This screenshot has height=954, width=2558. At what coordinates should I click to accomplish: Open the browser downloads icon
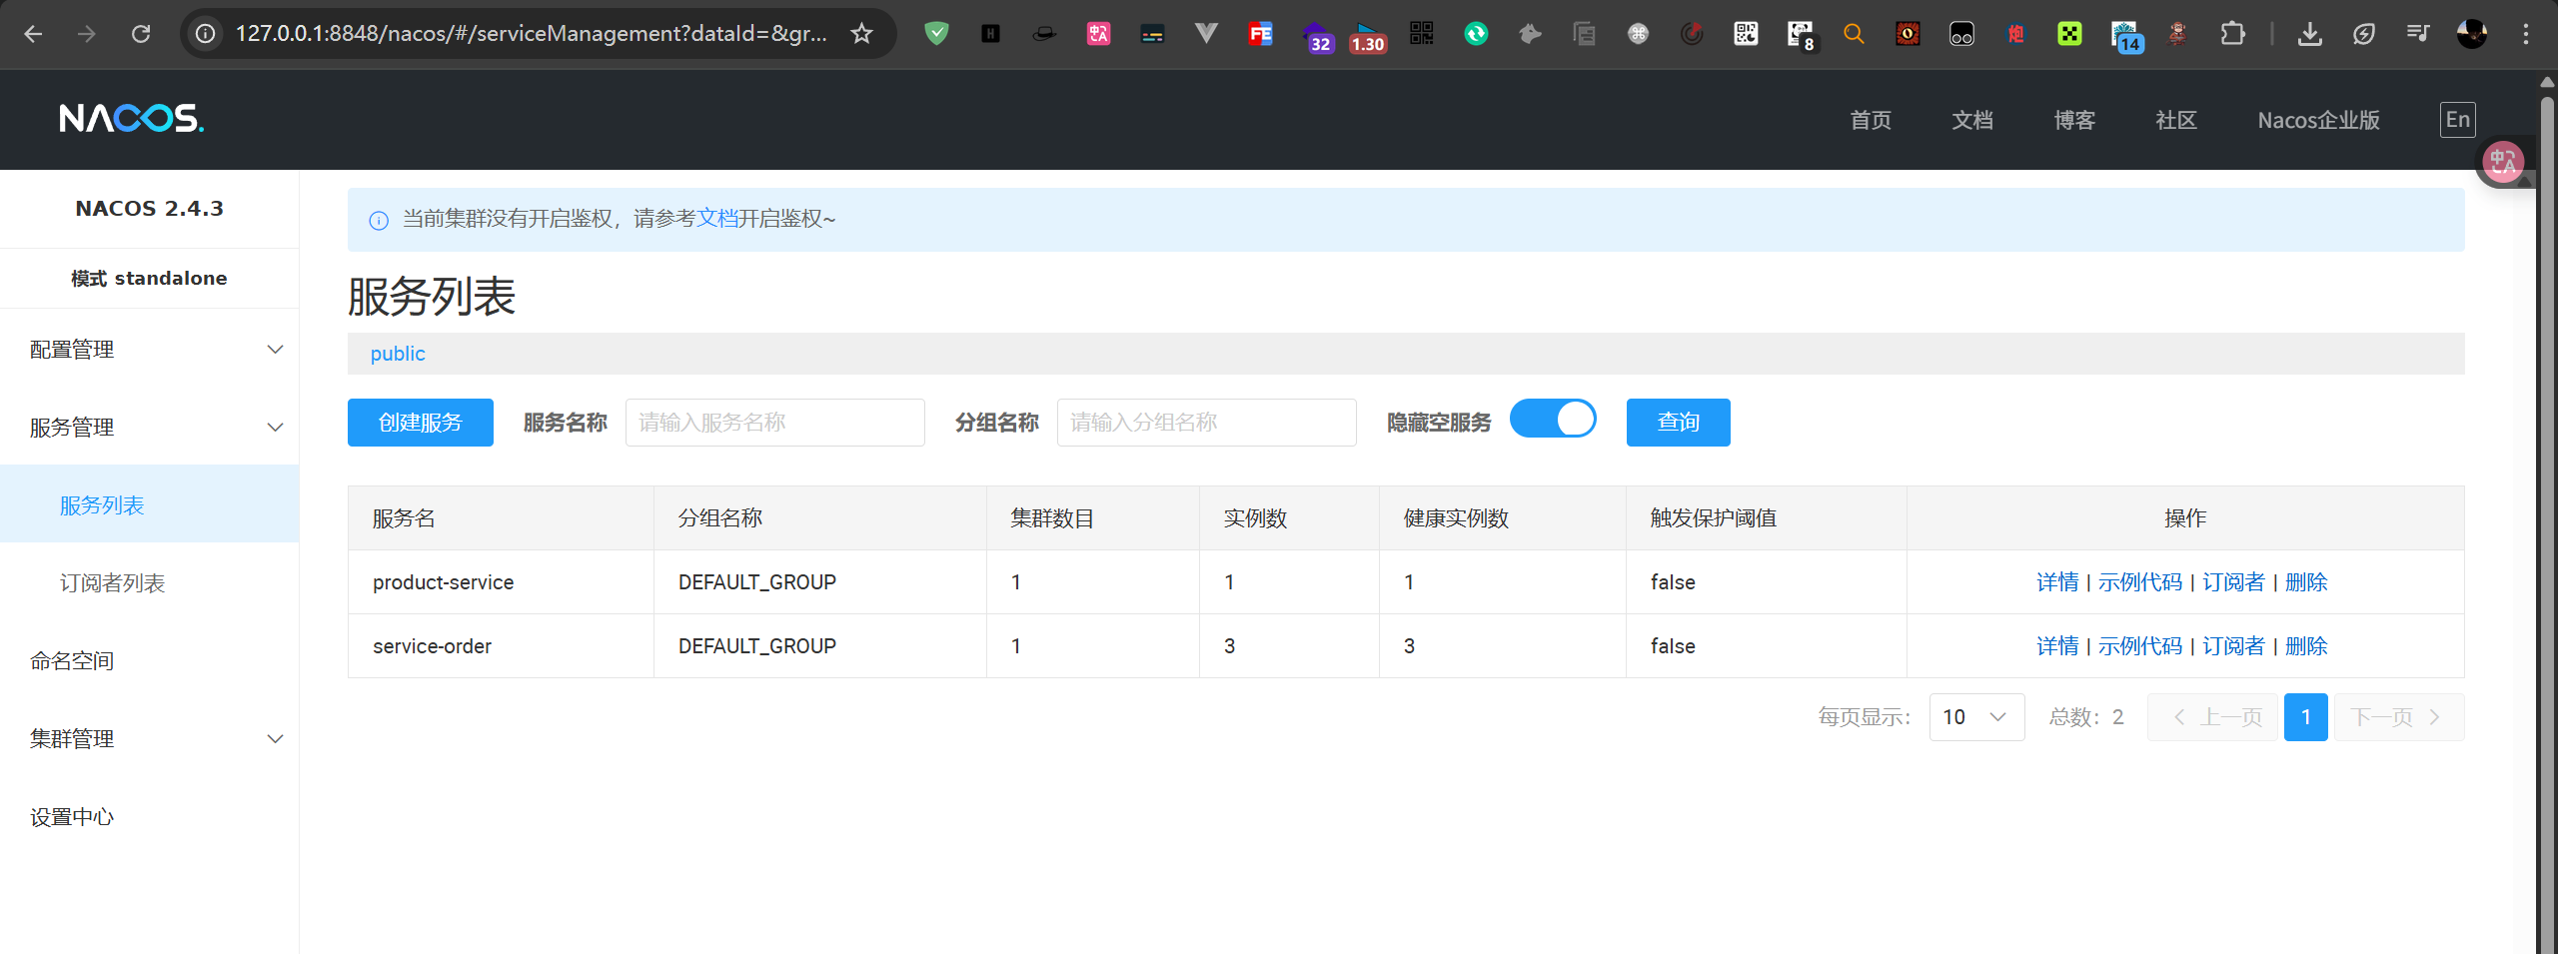pos(2309,34)
